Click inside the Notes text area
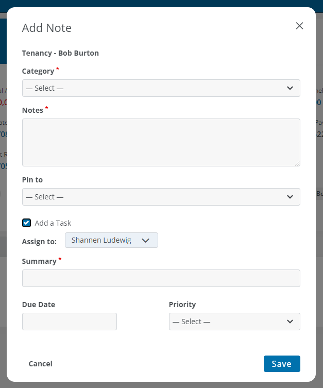Viewport: 323px width, 388px height. pyautogui.click(x=161, y=142)
